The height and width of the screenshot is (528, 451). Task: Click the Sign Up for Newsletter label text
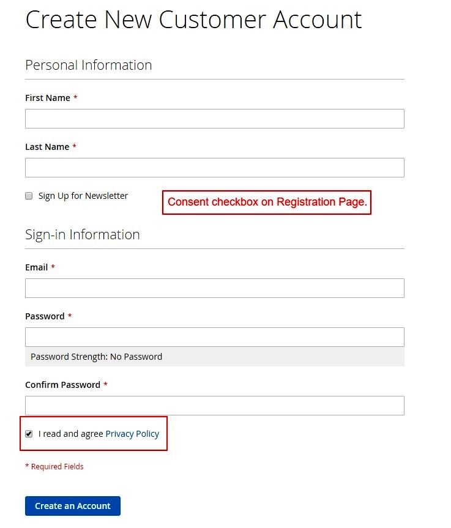tap(83, 195)
